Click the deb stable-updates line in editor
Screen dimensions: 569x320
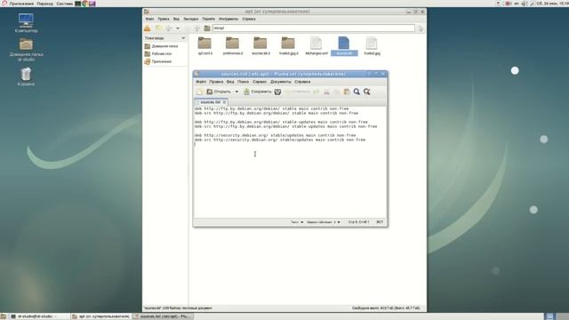[281, 122]
